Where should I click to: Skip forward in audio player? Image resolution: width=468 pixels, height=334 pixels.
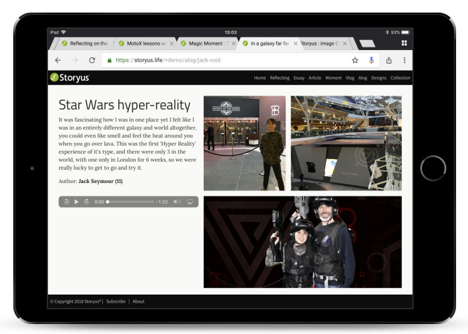click(87, 202)
